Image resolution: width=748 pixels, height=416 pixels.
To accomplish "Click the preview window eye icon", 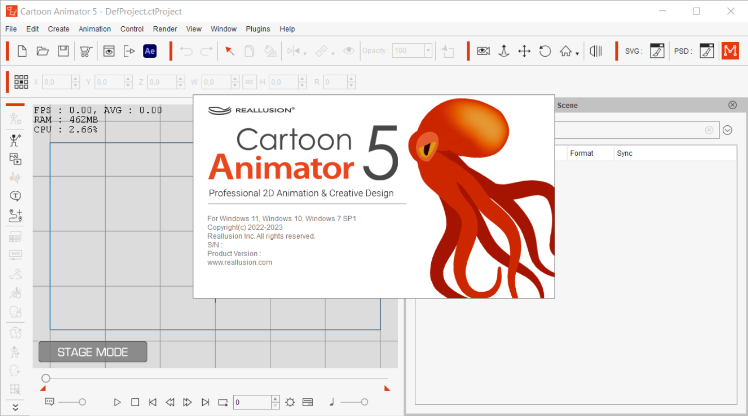I will (109, 51).
